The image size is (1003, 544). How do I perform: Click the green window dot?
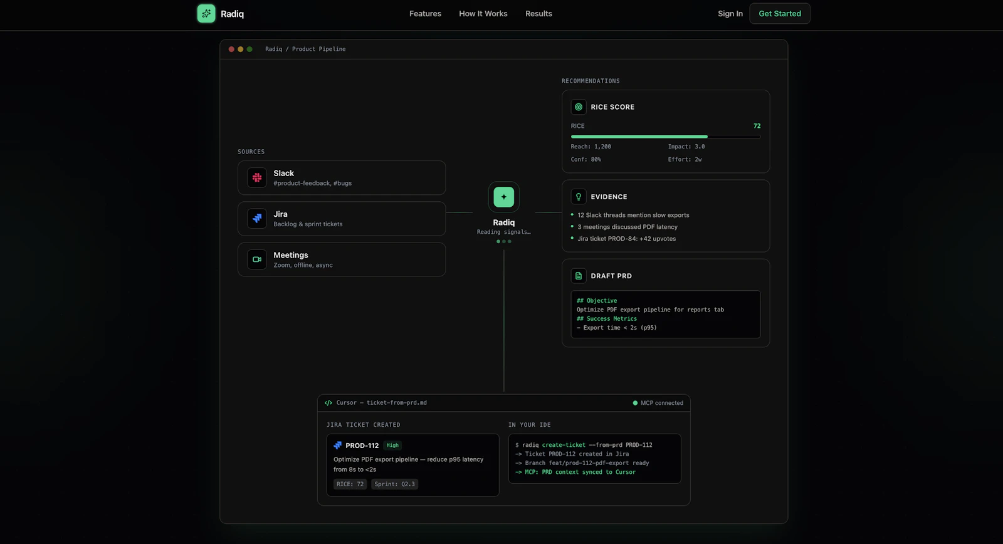point(249,49)
